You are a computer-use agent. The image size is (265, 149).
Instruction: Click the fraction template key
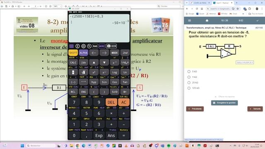pyautogui.click(x=73, y=72)
